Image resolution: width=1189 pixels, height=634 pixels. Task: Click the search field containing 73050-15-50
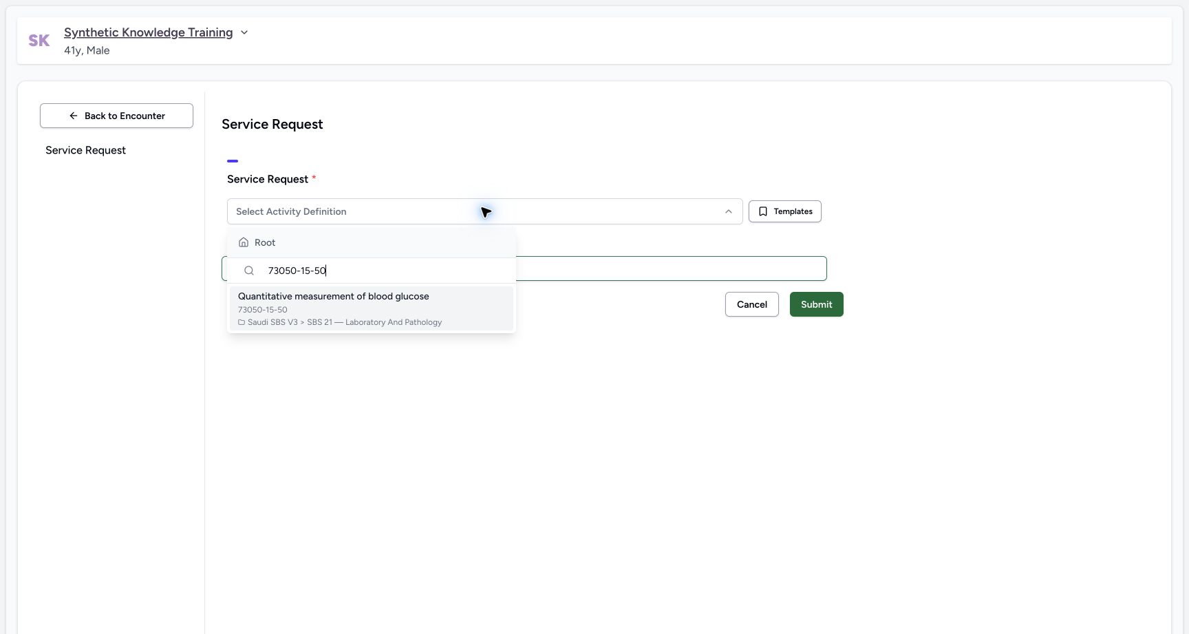coord(372,271)
